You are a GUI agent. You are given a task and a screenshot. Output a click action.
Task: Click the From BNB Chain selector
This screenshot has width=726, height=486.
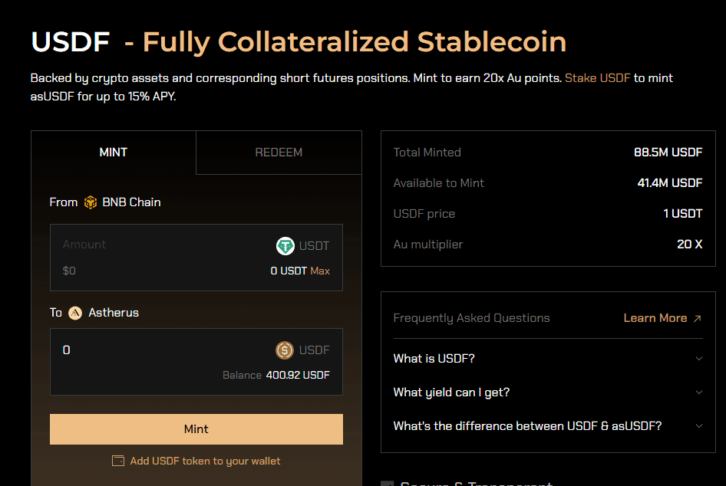pyautogui.click(x=123, y=202)
